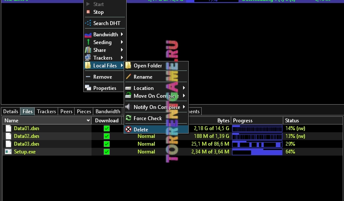
Task: Select Force Check in the submenu
Action: (156, 118)
